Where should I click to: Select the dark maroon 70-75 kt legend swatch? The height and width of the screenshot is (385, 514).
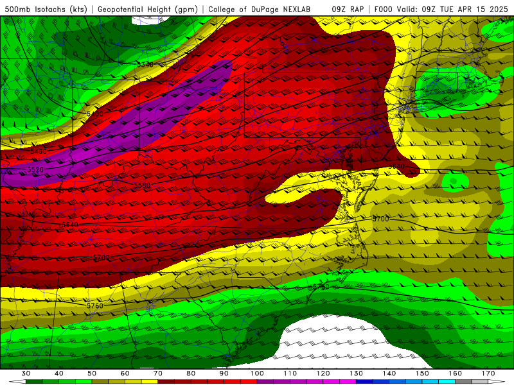(166, 382)
